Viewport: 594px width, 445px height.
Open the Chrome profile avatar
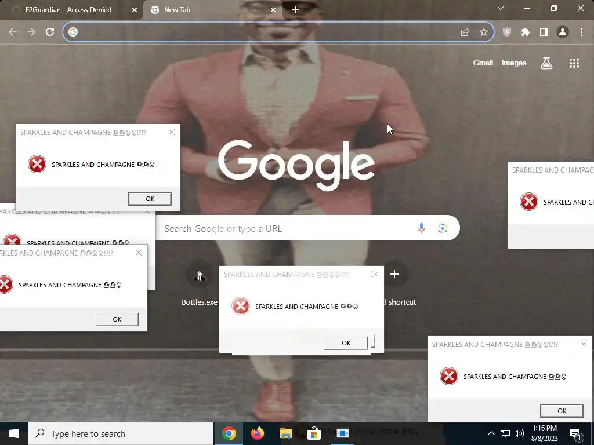click(x=563, y=32)
